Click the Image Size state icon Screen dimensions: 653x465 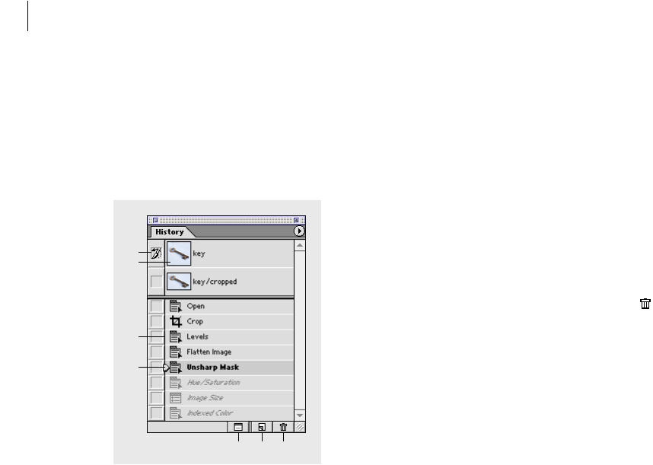pyautogui.click(x=175, y=398)
